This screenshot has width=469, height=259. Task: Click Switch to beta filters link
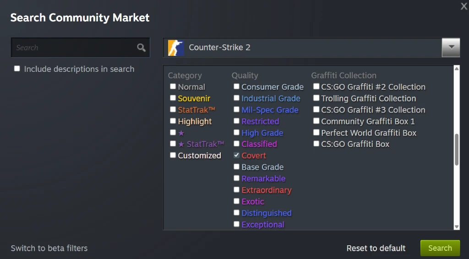click(x=49, y=248)
